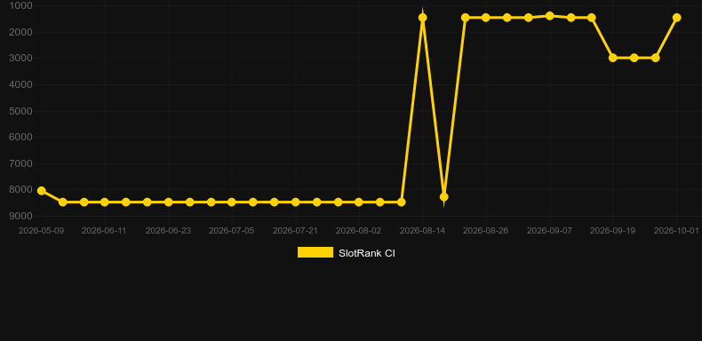Click the x-axis date label 2026-08-14
The image size is (702, 341).
423,231
